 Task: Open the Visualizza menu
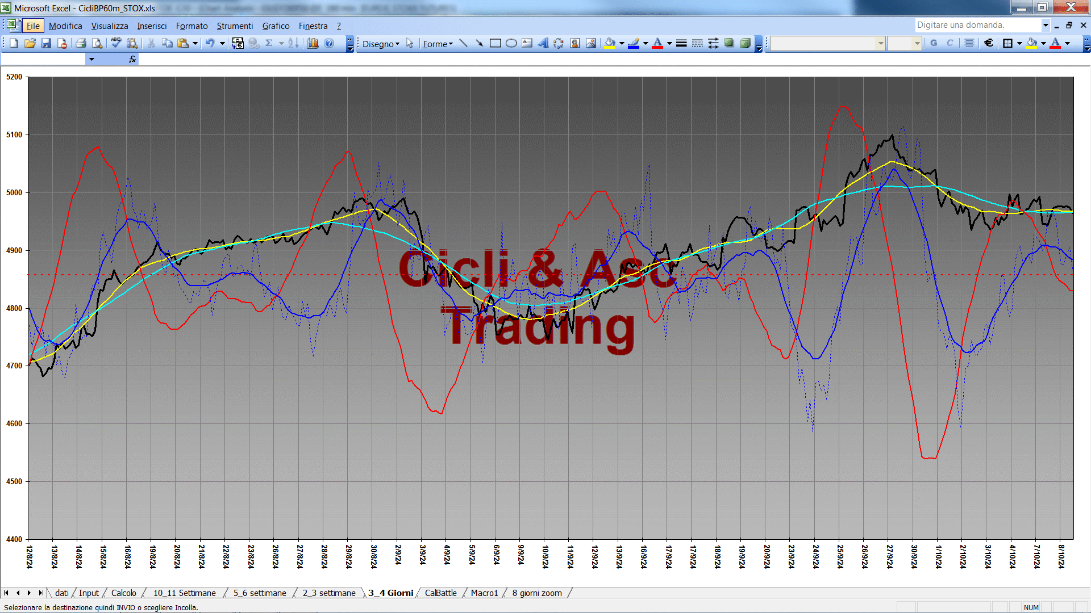pyautogui.click(x=110, y=26)
